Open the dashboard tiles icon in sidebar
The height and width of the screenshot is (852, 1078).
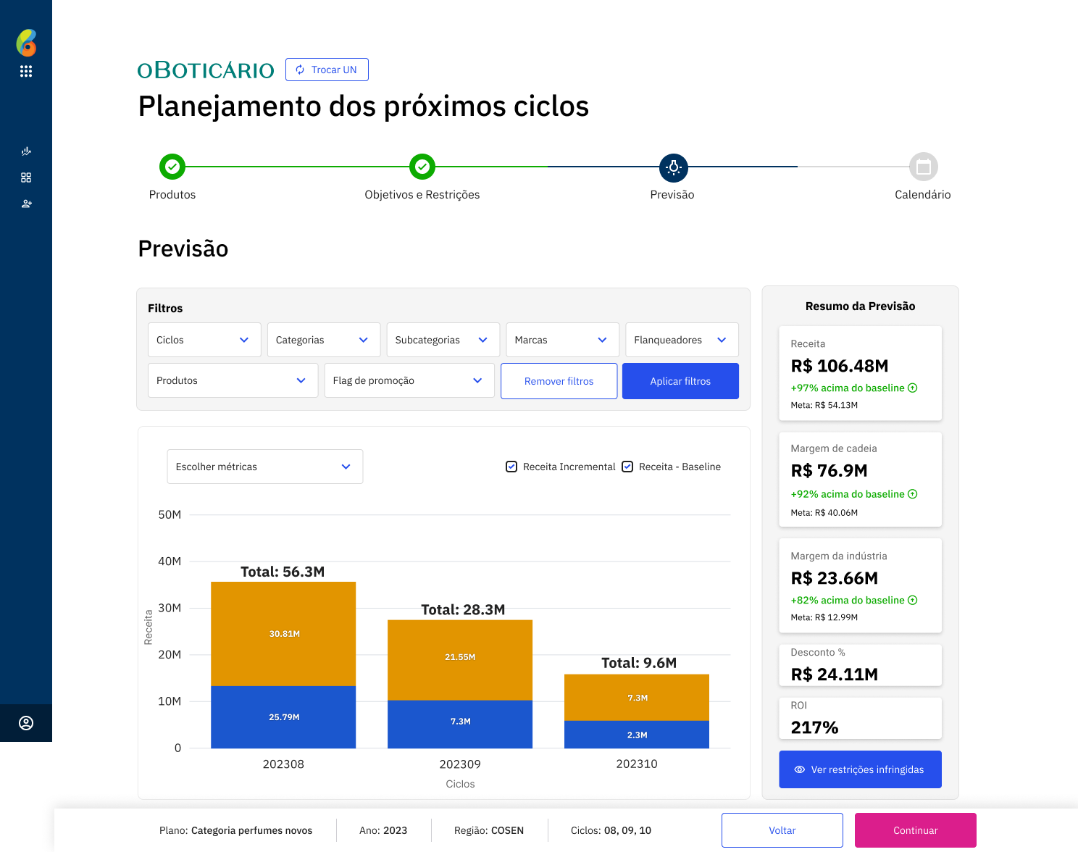[26, 177]
